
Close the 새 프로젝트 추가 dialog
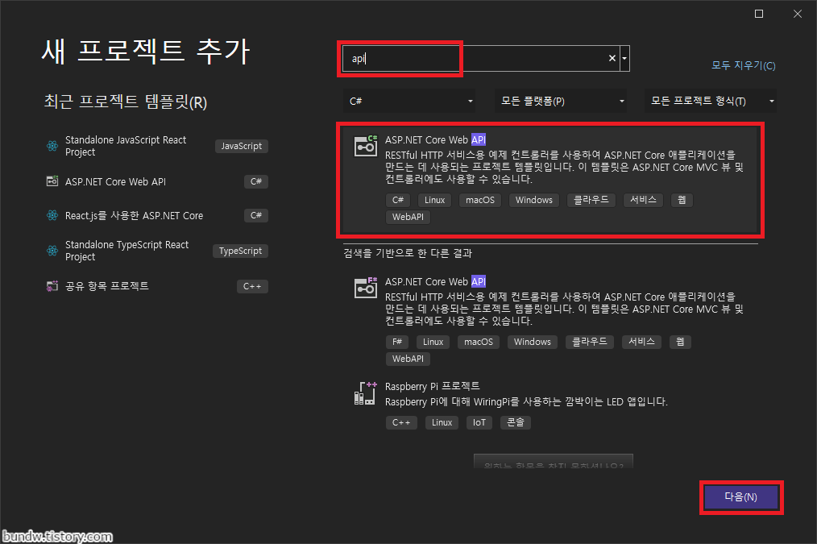click(797, 14)
